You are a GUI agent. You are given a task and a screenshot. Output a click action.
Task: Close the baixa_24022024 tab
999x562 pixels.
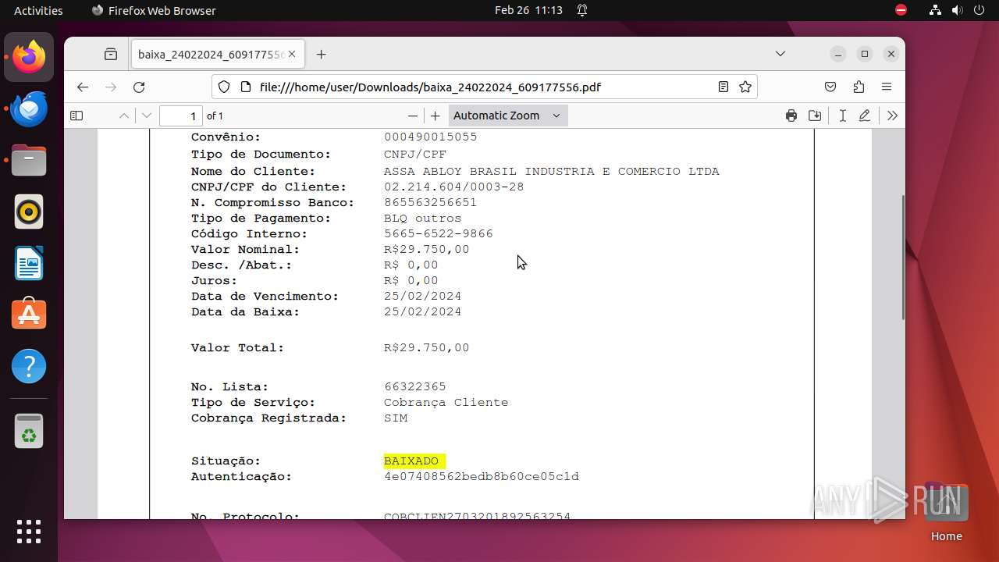point(292,55)
